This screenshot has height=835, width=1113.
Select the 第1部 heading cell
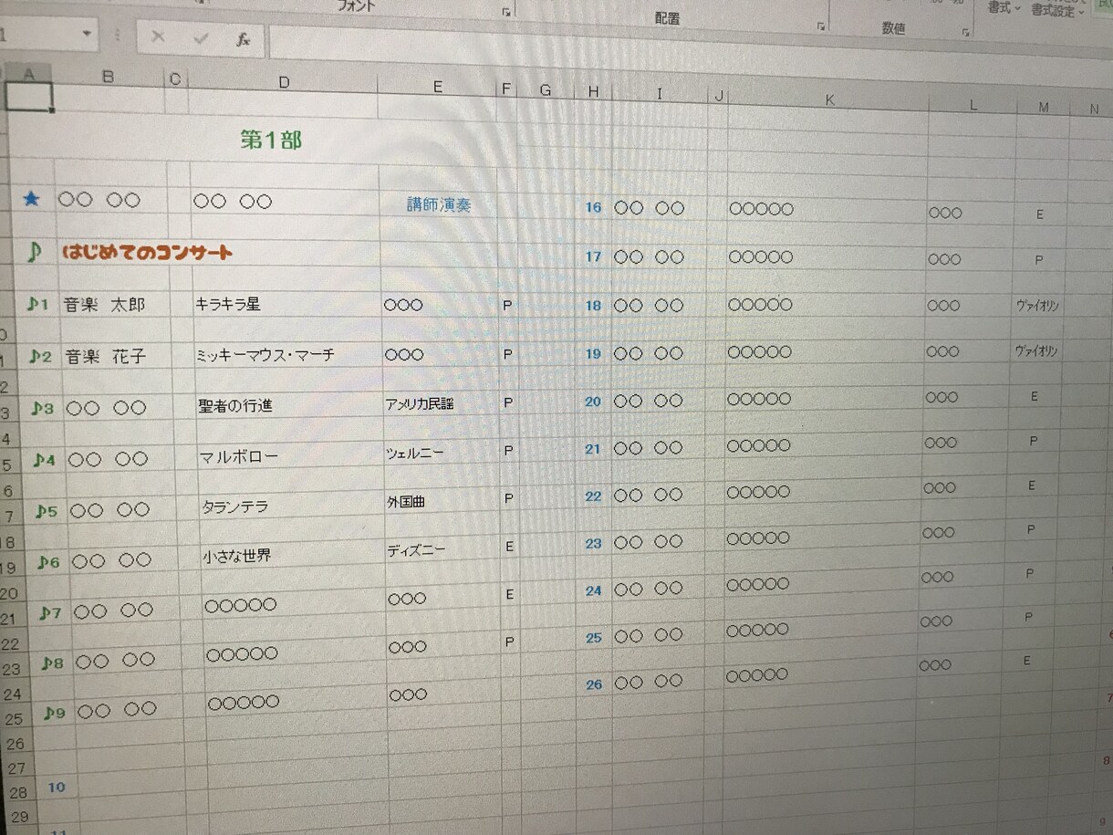point(270,140)
